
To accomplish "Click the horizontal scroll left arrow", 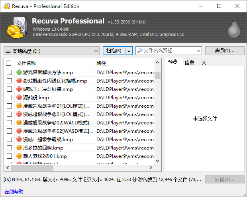I will pos(8,167).
